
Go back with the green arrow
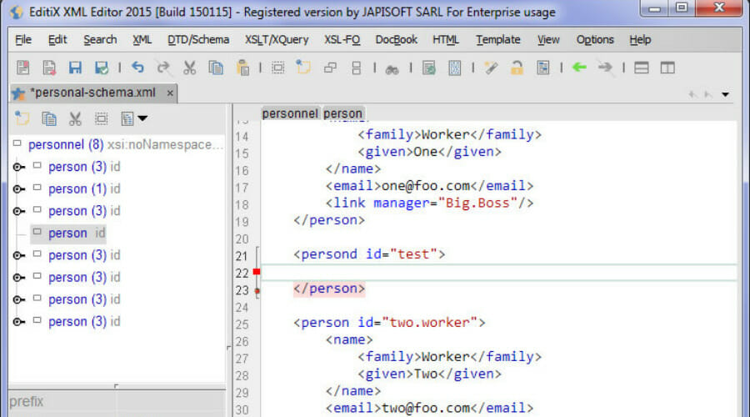click(x=579, y=68)
